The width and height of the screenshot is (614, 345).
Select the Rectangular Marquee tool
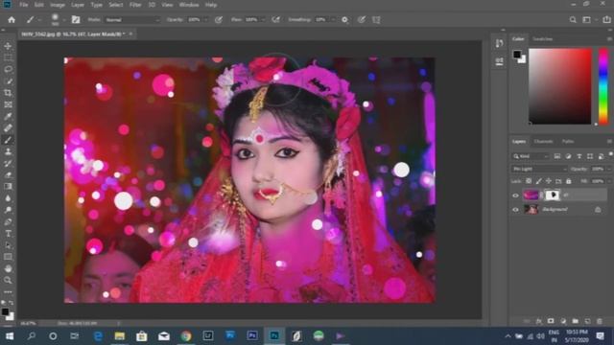point(8,57)
